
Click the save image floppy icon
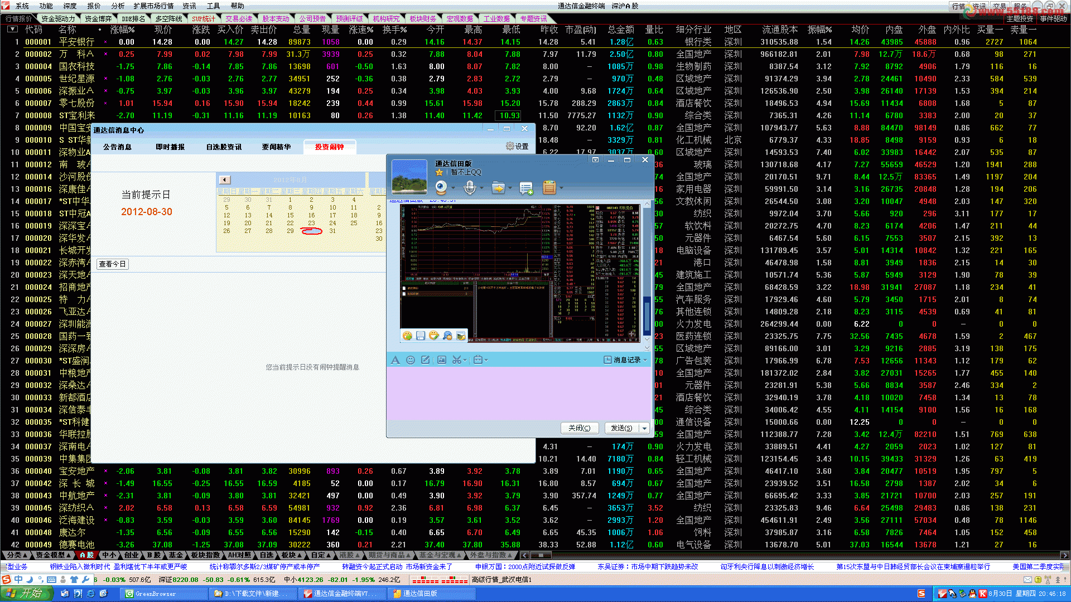point(421,336)
